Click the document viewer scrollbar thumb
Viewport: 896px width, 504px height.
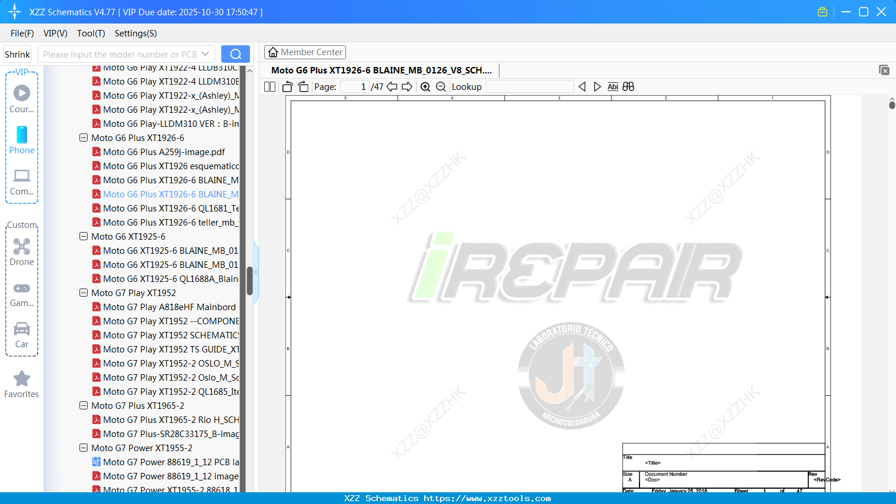[x=892, y=105]
